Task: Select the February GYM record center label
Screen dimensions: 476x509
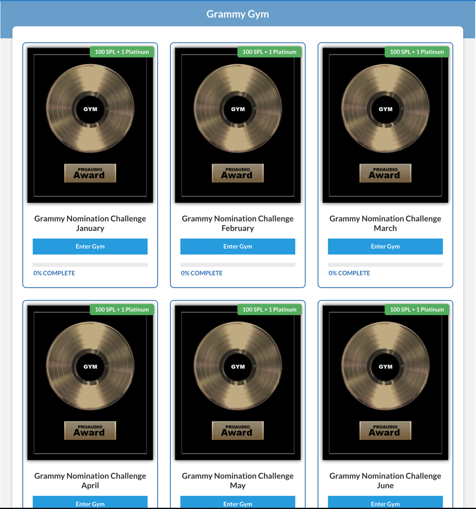Action: [x=237, y=109]
